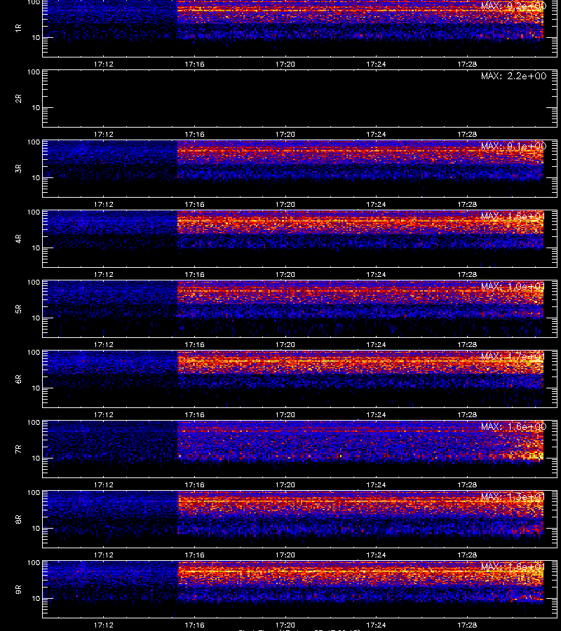Click the 17:16 time label below 7R panel
The image size is (561, 631).
194,485
